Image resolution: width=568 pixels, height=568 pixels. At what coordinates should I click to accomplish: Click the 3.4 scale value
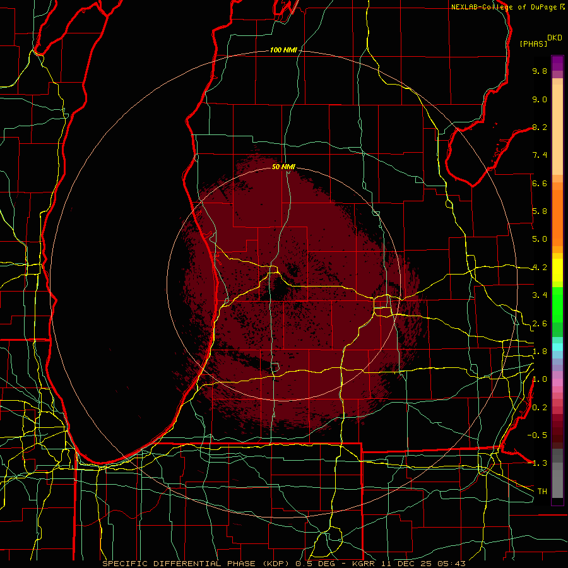(540, 295)
